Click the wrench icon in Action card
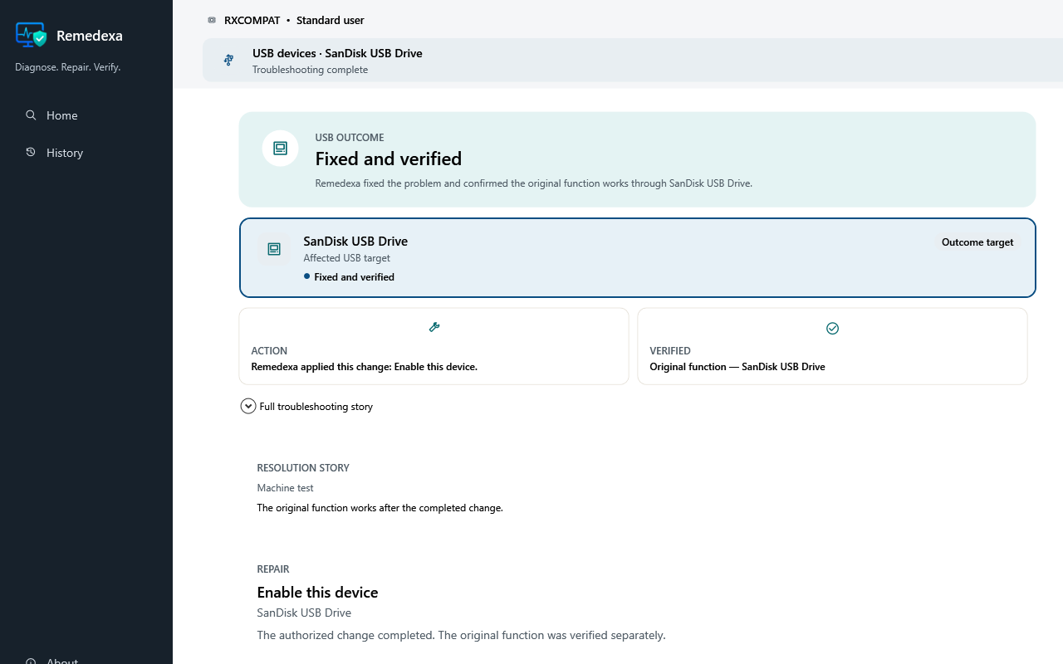Screen dimensions: 1063x664 tap(434, 328)
